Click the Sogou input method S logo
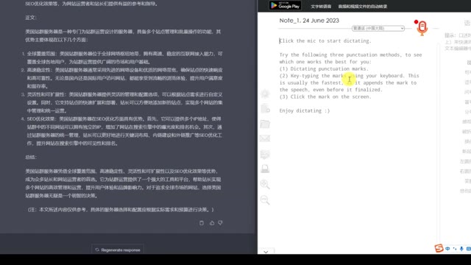 tap(439, 248)
